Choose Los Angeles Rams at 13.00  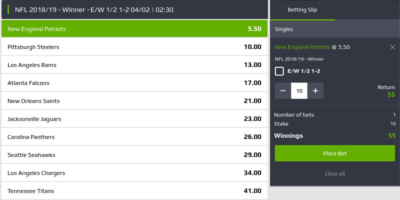coord(134,65)
